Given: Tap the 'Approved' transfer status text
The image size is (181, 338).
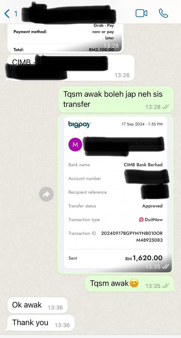Looking at the screenshot, I should [152, 206].
